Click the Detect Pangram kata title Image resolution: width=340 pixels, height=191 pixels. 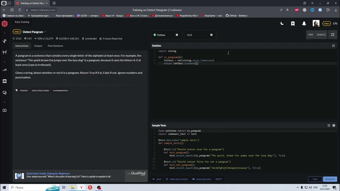(x=33, y=32)
